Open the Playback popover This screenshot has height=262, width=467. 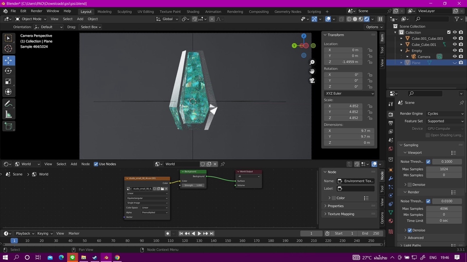(25, 233)
